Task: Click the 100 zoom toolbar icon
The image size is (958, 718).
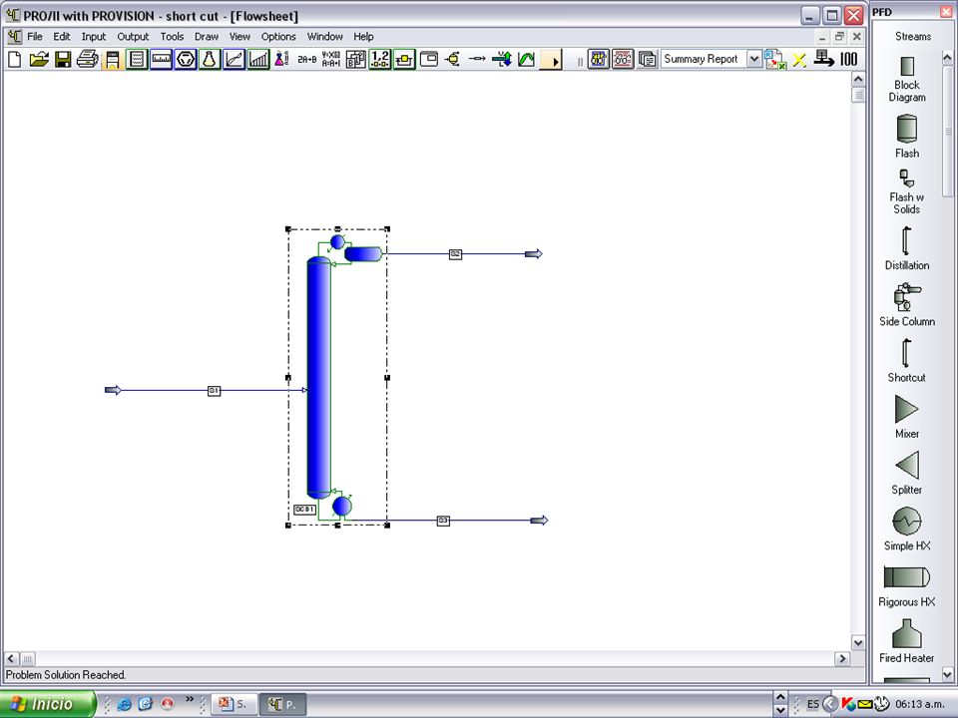Action: (x=848, y=59)
